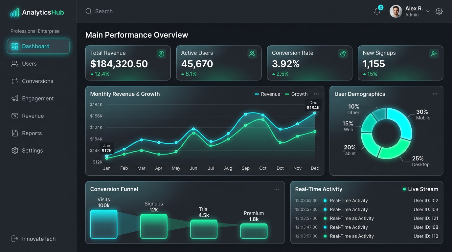Image resolution: width=452 pixels, height=252 pixels.
Task: Select Dashboard in the sidebar
Action: pos(38,46)
